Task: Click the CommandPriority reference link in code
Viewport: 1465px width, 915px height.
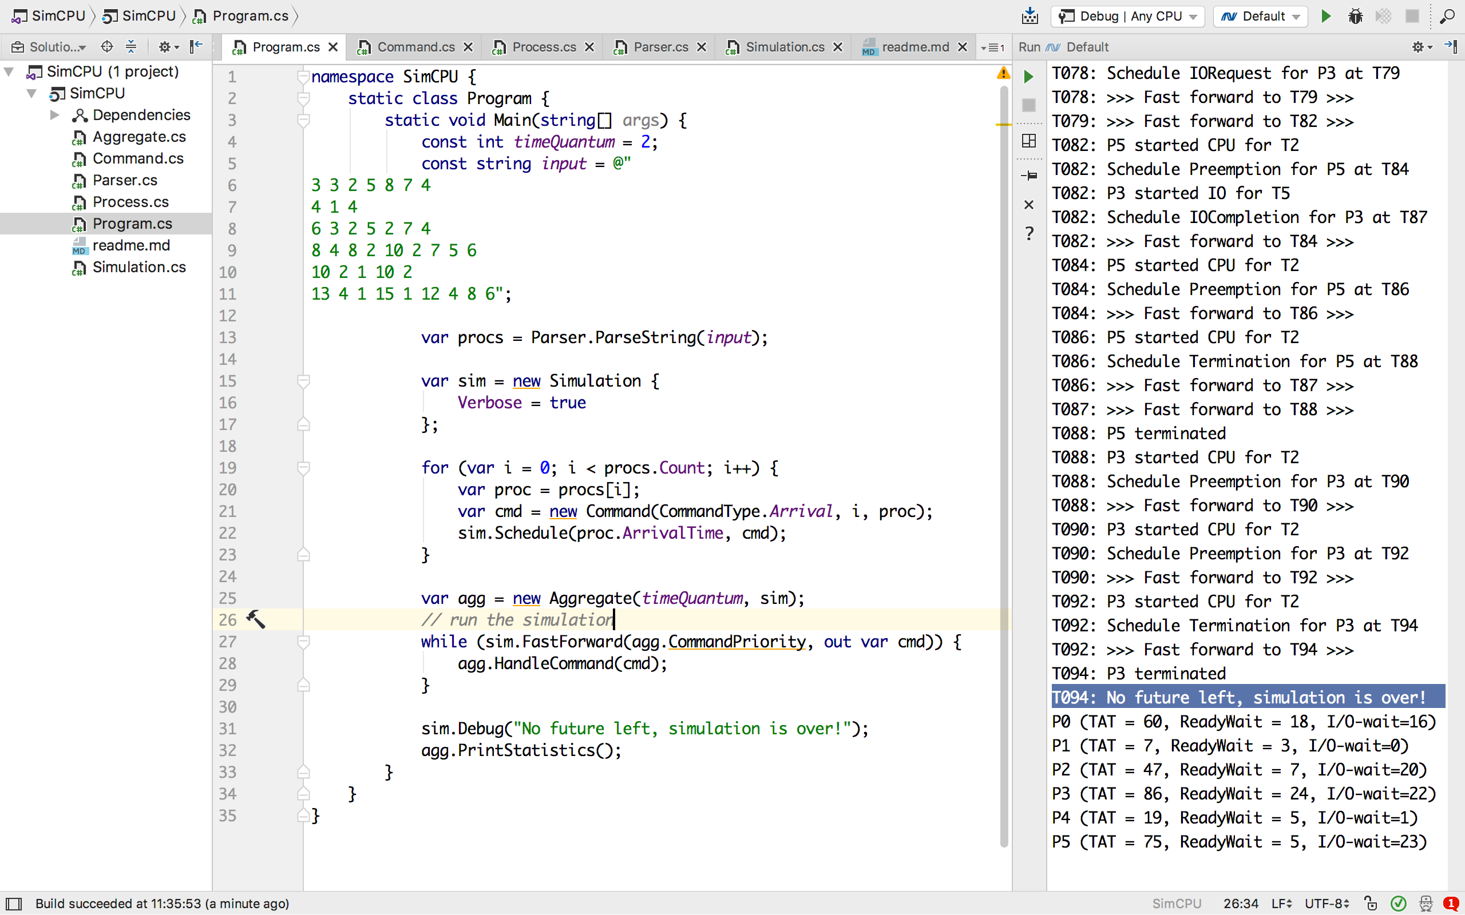Action: tap(737, 642)
